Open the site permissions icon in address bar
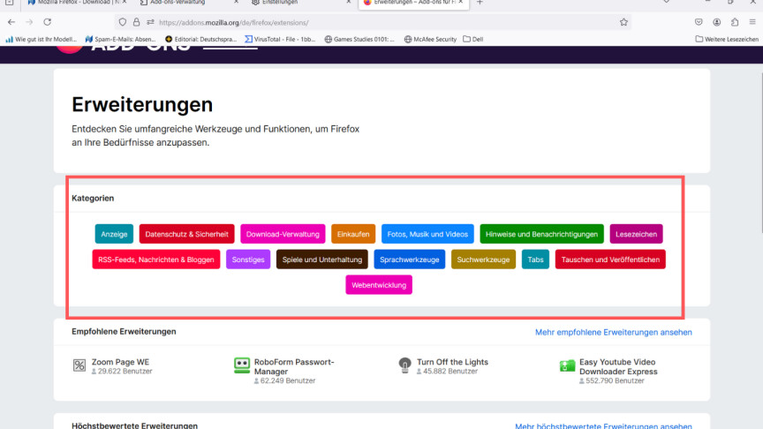Viewport: 763px width, 429px height. (x=150, y=22)
